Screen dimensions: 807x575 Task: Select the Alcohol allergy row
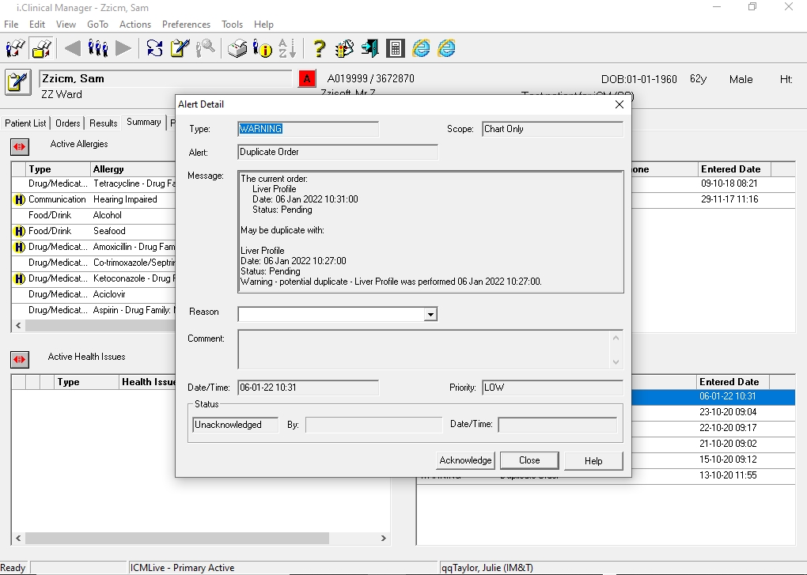[93, 215]
